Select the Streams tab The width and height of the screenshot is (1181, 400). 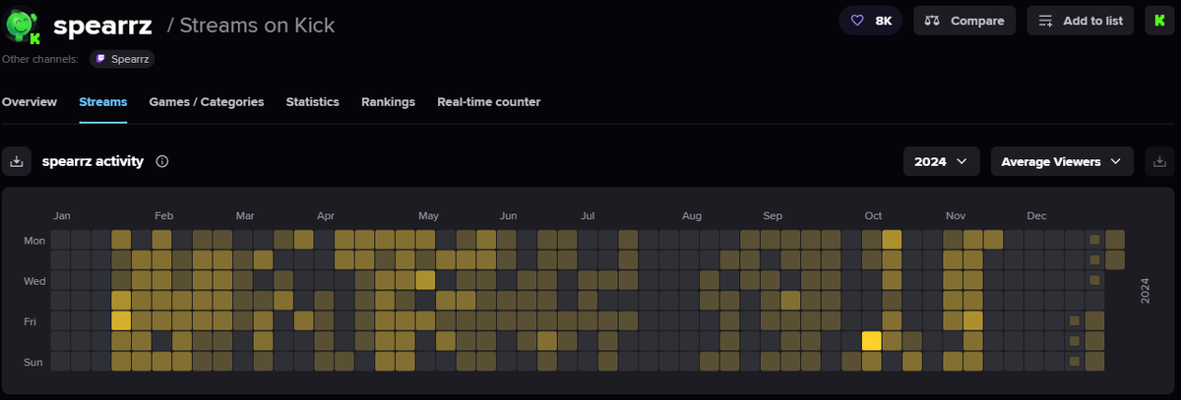click(x=103, y=102)
